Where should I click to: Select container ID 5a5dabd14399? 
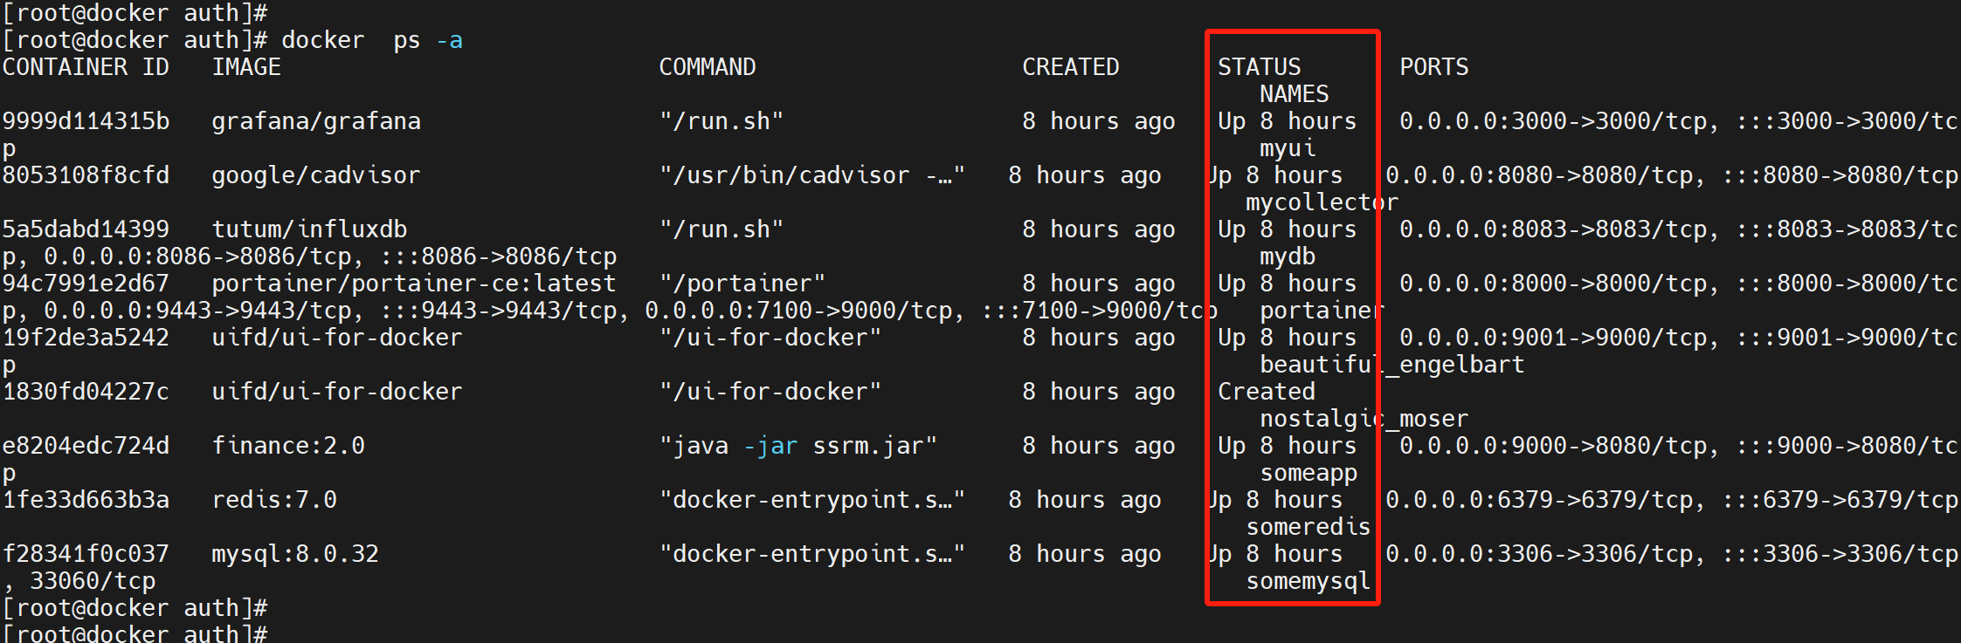point(86,229)
